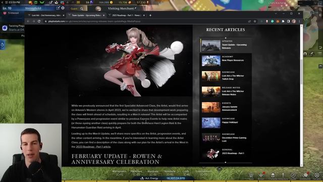Open the Character helmet icon
323x182 pixels.
(273, 175)
